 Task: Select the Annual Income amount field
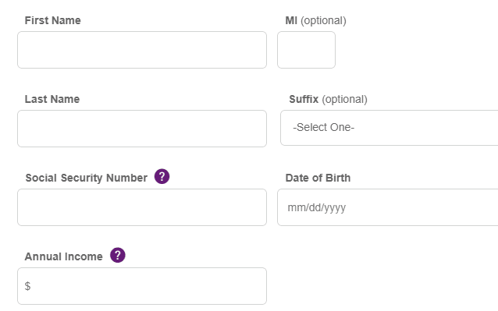142,286
